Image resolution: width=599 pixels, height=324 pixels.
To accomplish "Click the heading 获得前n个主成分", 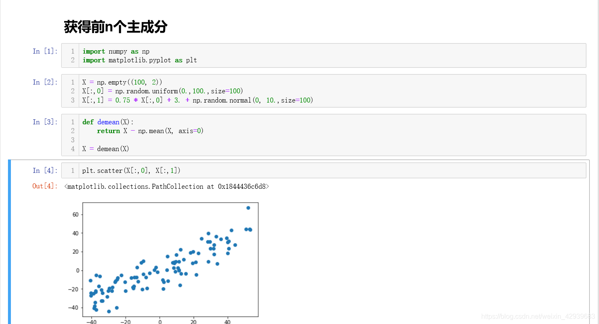I will click(x=116, y=27).
